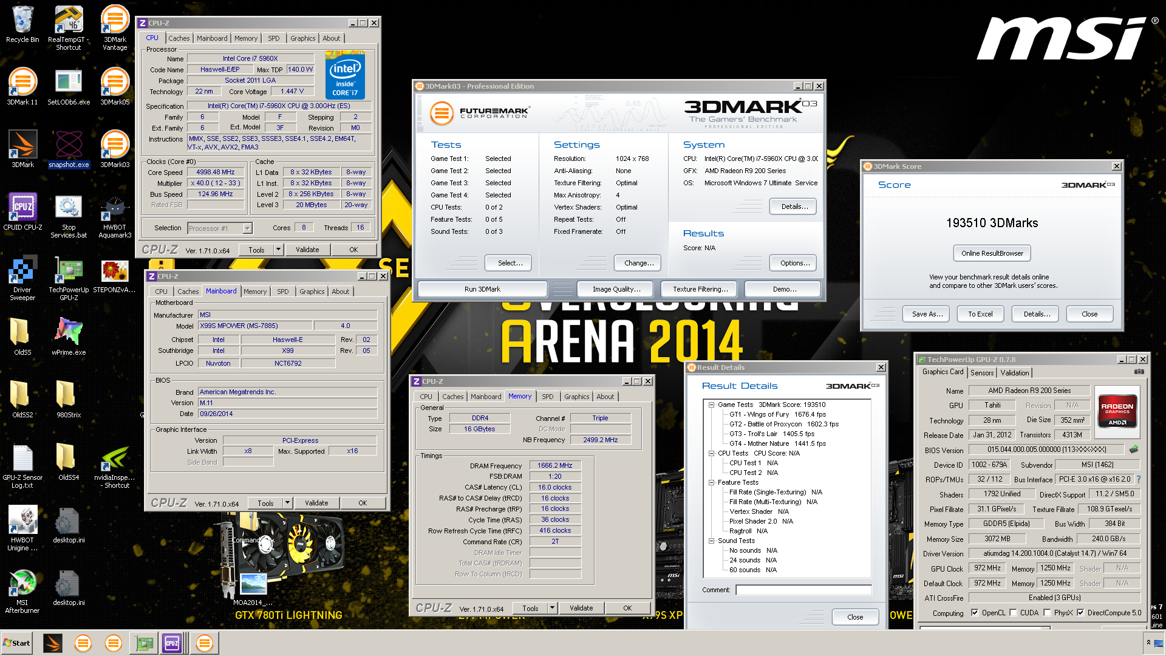Collapse the Feature Tests tree node
Image resolution: width=1166 pixels, height=656 pixels.
711,482
